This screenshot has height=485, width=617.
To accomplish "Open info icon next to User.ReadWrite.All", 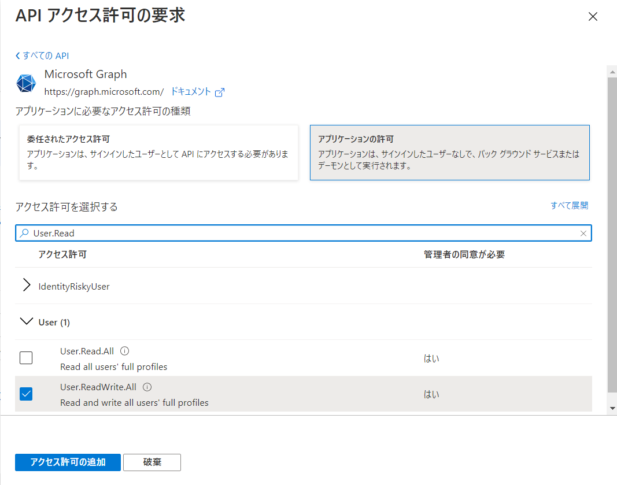I will [x=147, y=387].
